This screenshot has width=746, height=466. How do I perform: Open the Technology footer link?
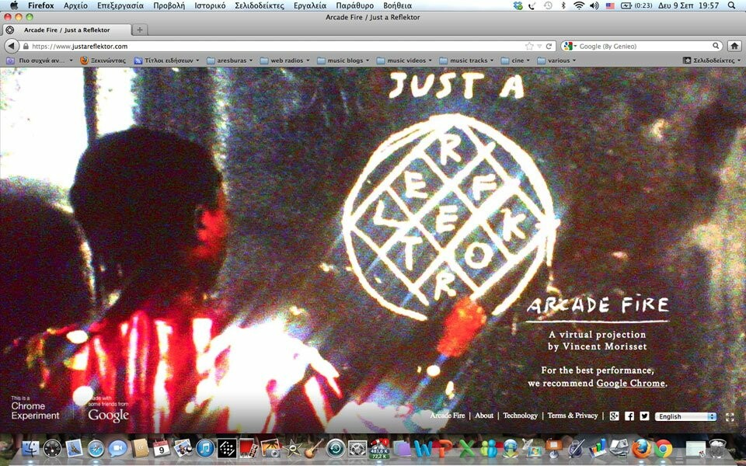pyautogui.click(x=521, y=415)
